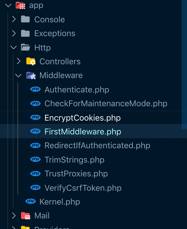Click the Controllers folder gear icon
Image resolution: width=187 pixels, height=229 pixels.
pos(31,62)
